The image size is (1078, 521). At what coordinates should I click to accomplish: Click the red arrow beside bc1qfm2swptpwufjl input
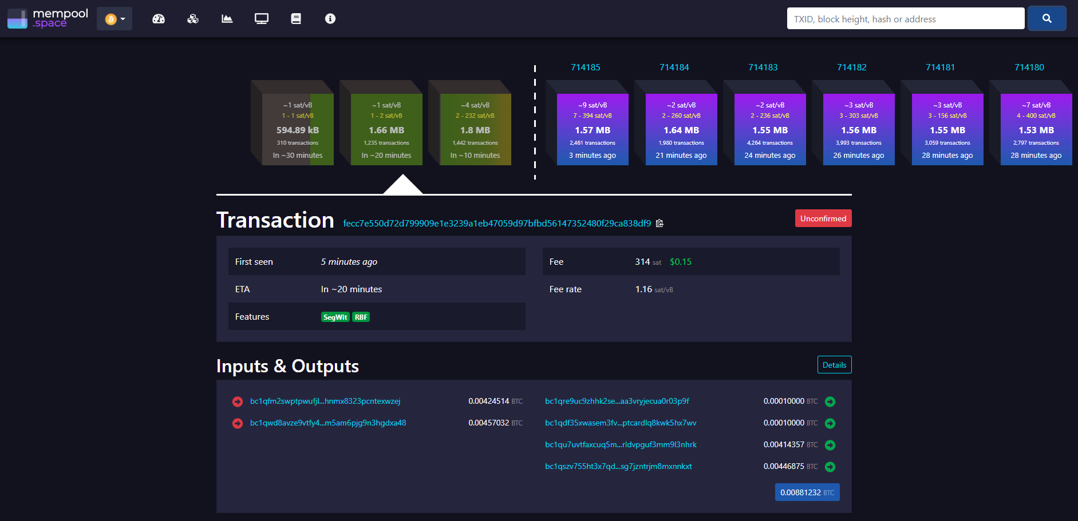238,401
